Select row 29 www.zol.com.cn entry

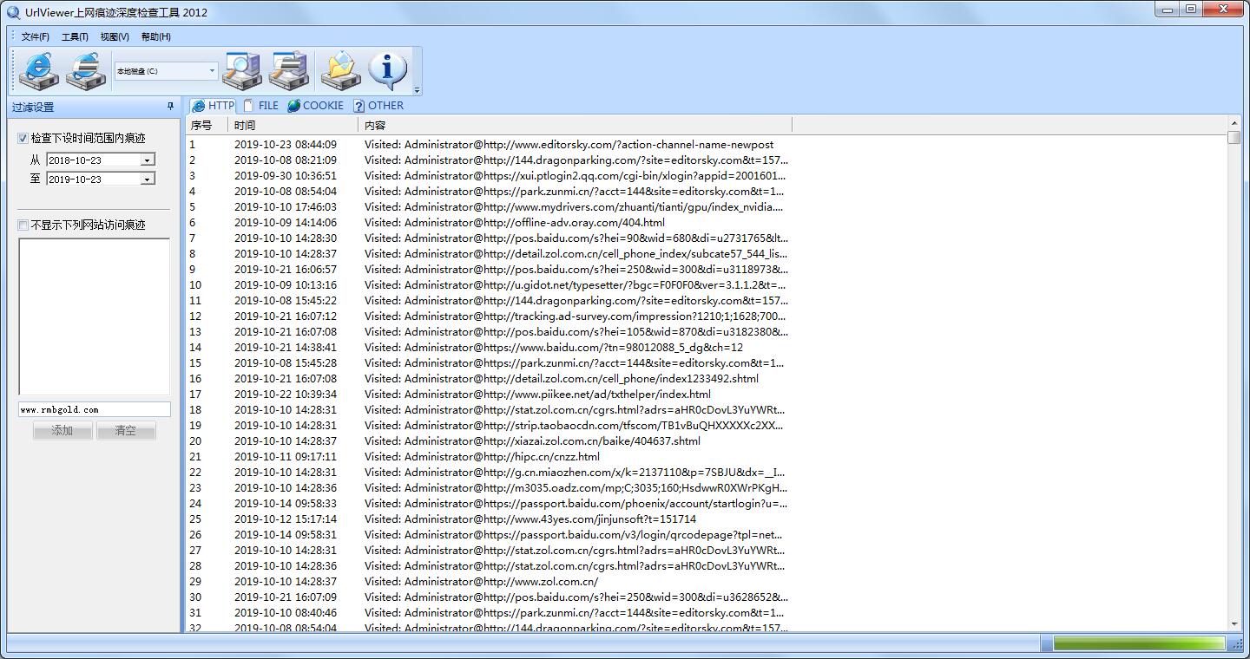pos(488,582)
